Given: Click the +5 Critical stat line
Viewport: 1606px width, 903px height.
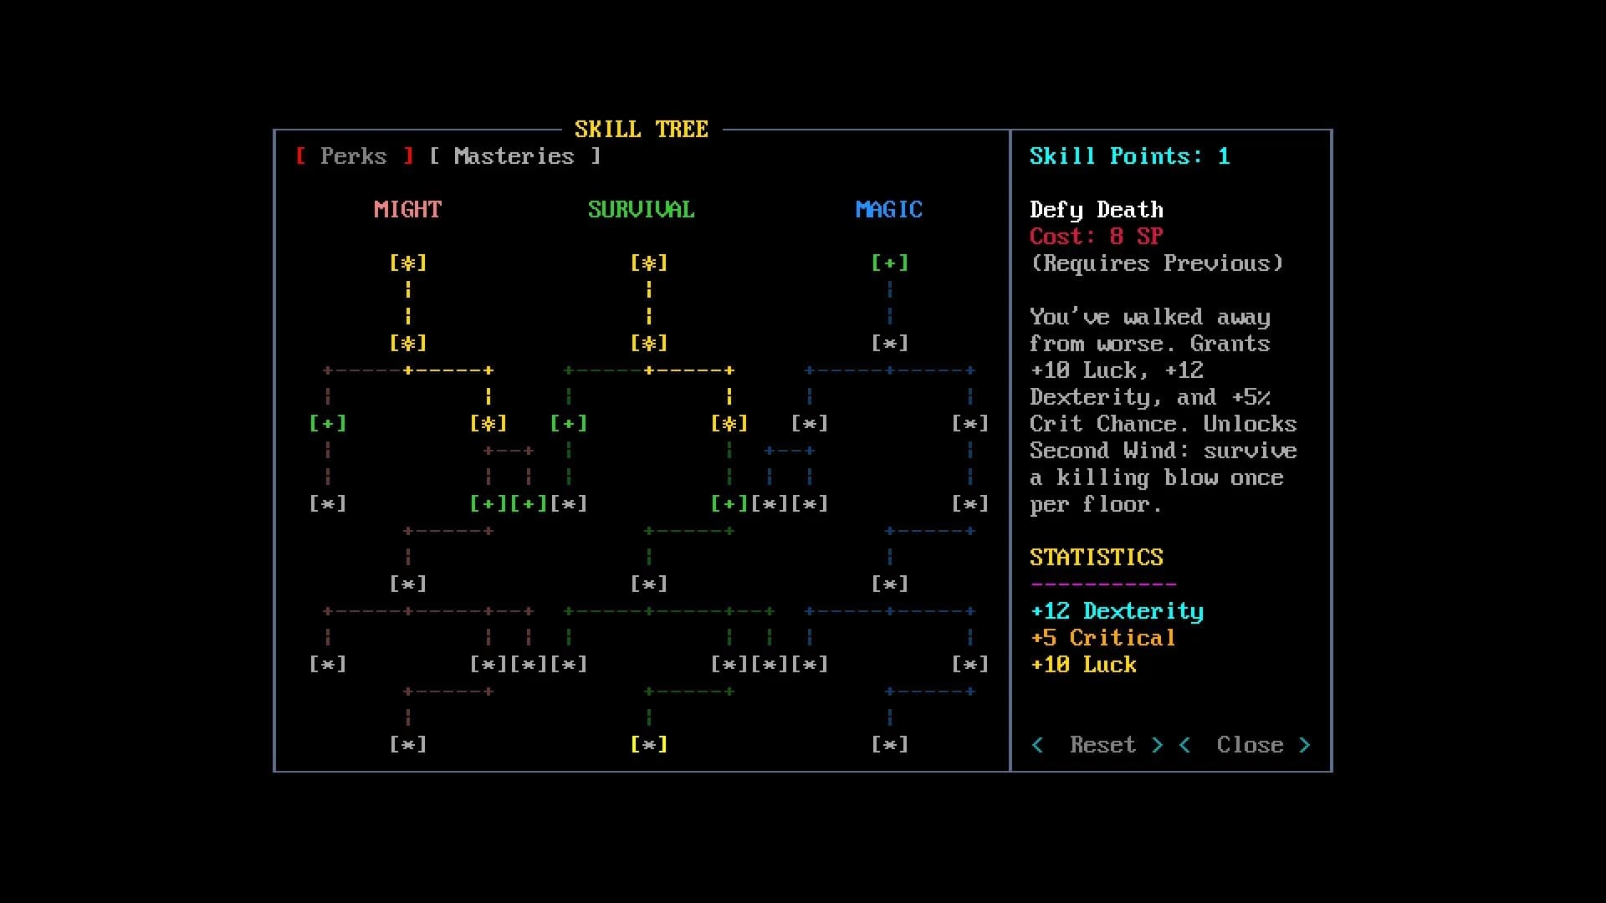Looking at the screenshot, I should [1102, 638].
